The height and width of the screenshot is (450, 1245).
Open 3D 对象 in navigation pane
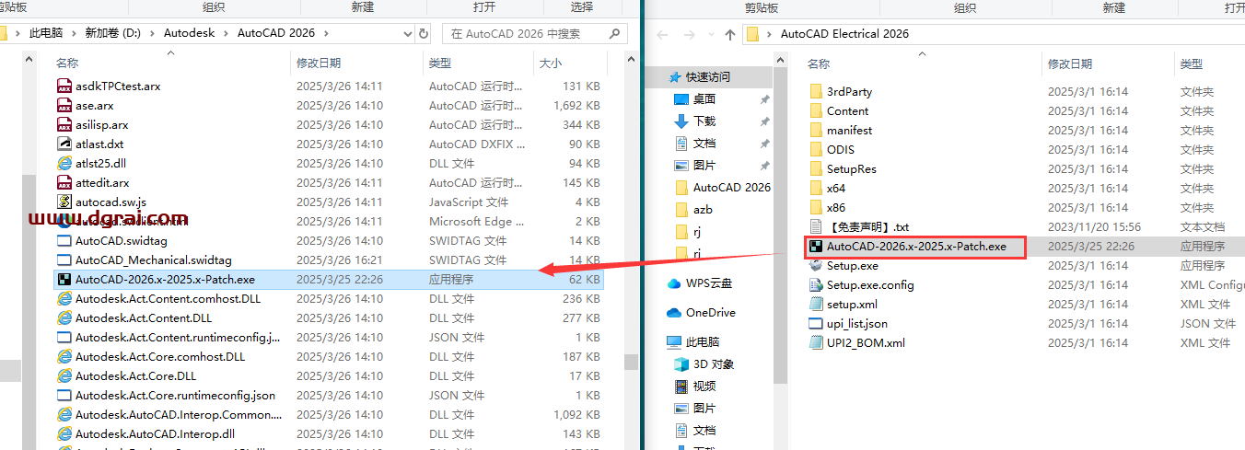(714, 364)
